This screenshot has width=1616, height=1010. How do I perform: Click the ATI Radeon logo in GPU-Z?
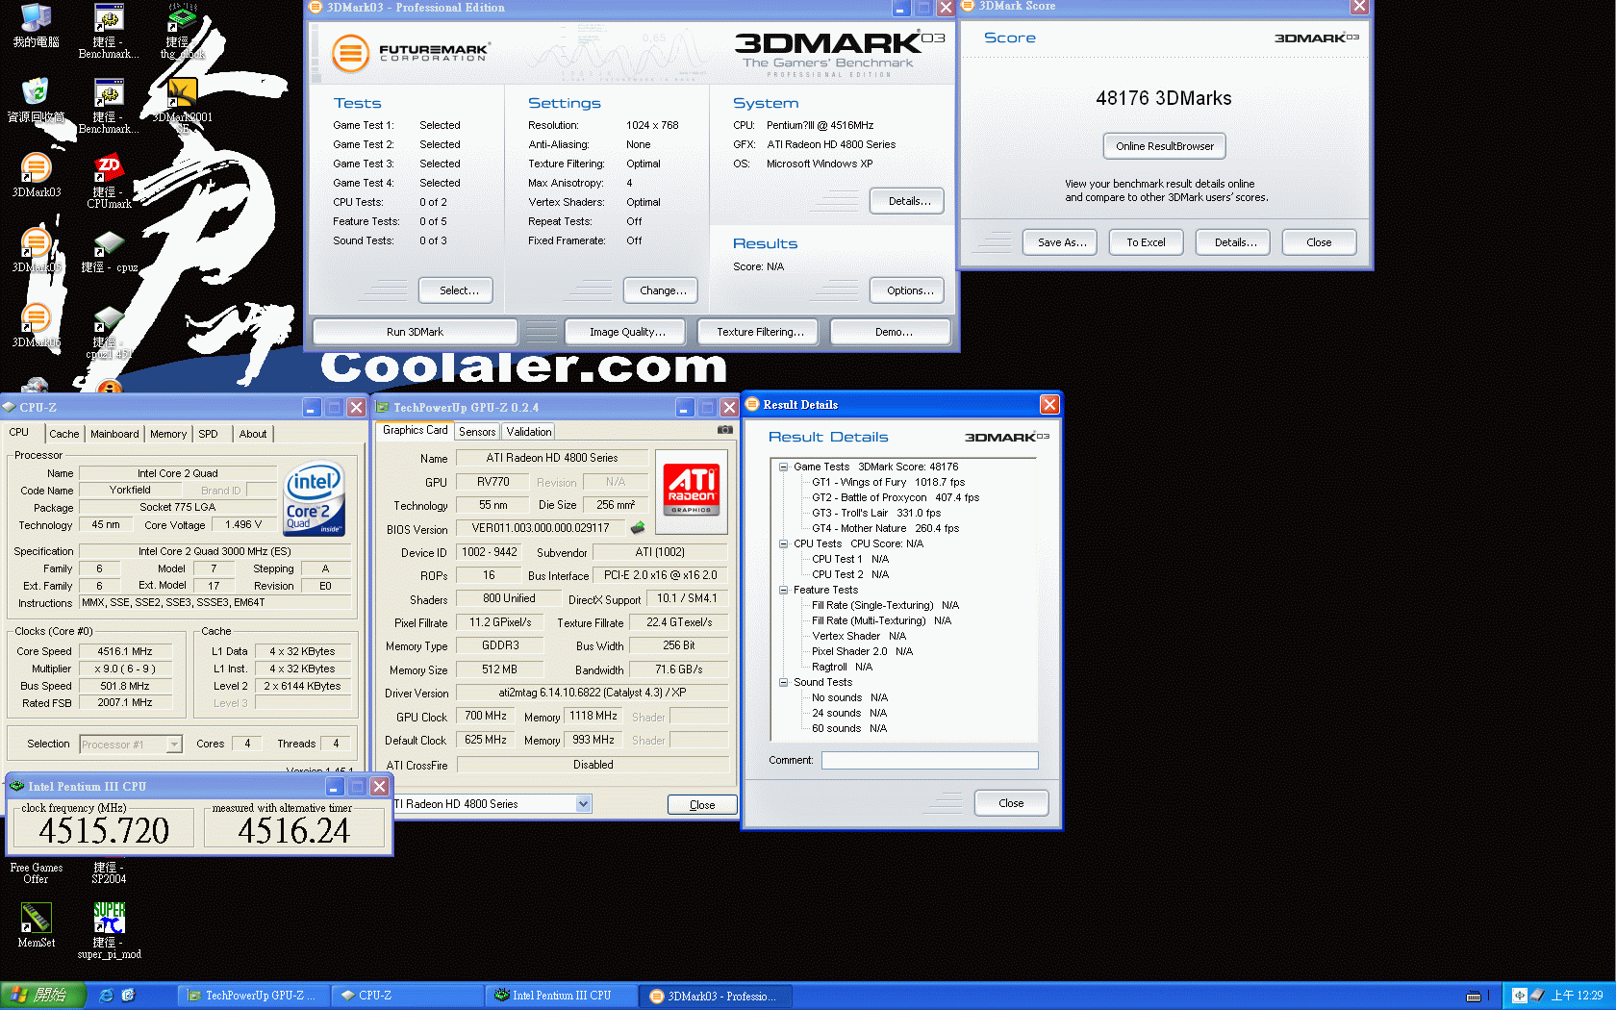point(691,491)
